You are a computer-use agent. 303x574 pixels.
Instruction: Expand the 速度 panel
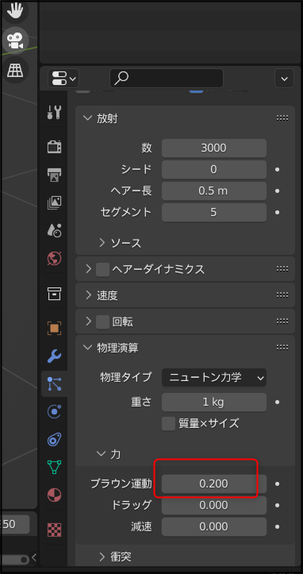coord(88,295)
